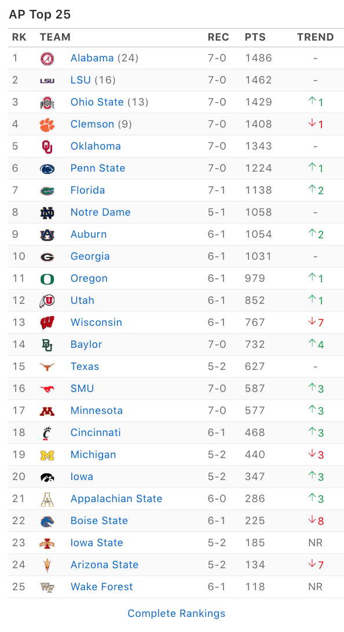Click the Oklahoma OU logo

tap(47, 147)
